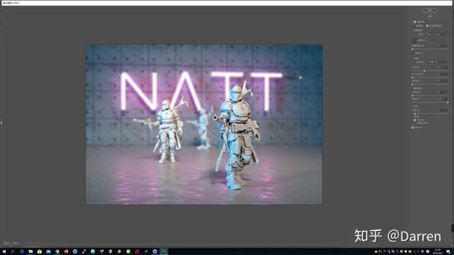Launch Microsoft Edge from the taskbar
This screenshot has width=454, height=255.
pos(21,251)
